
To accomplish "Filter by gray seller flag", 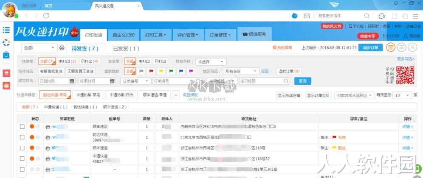I will click(x=141, y=71).
